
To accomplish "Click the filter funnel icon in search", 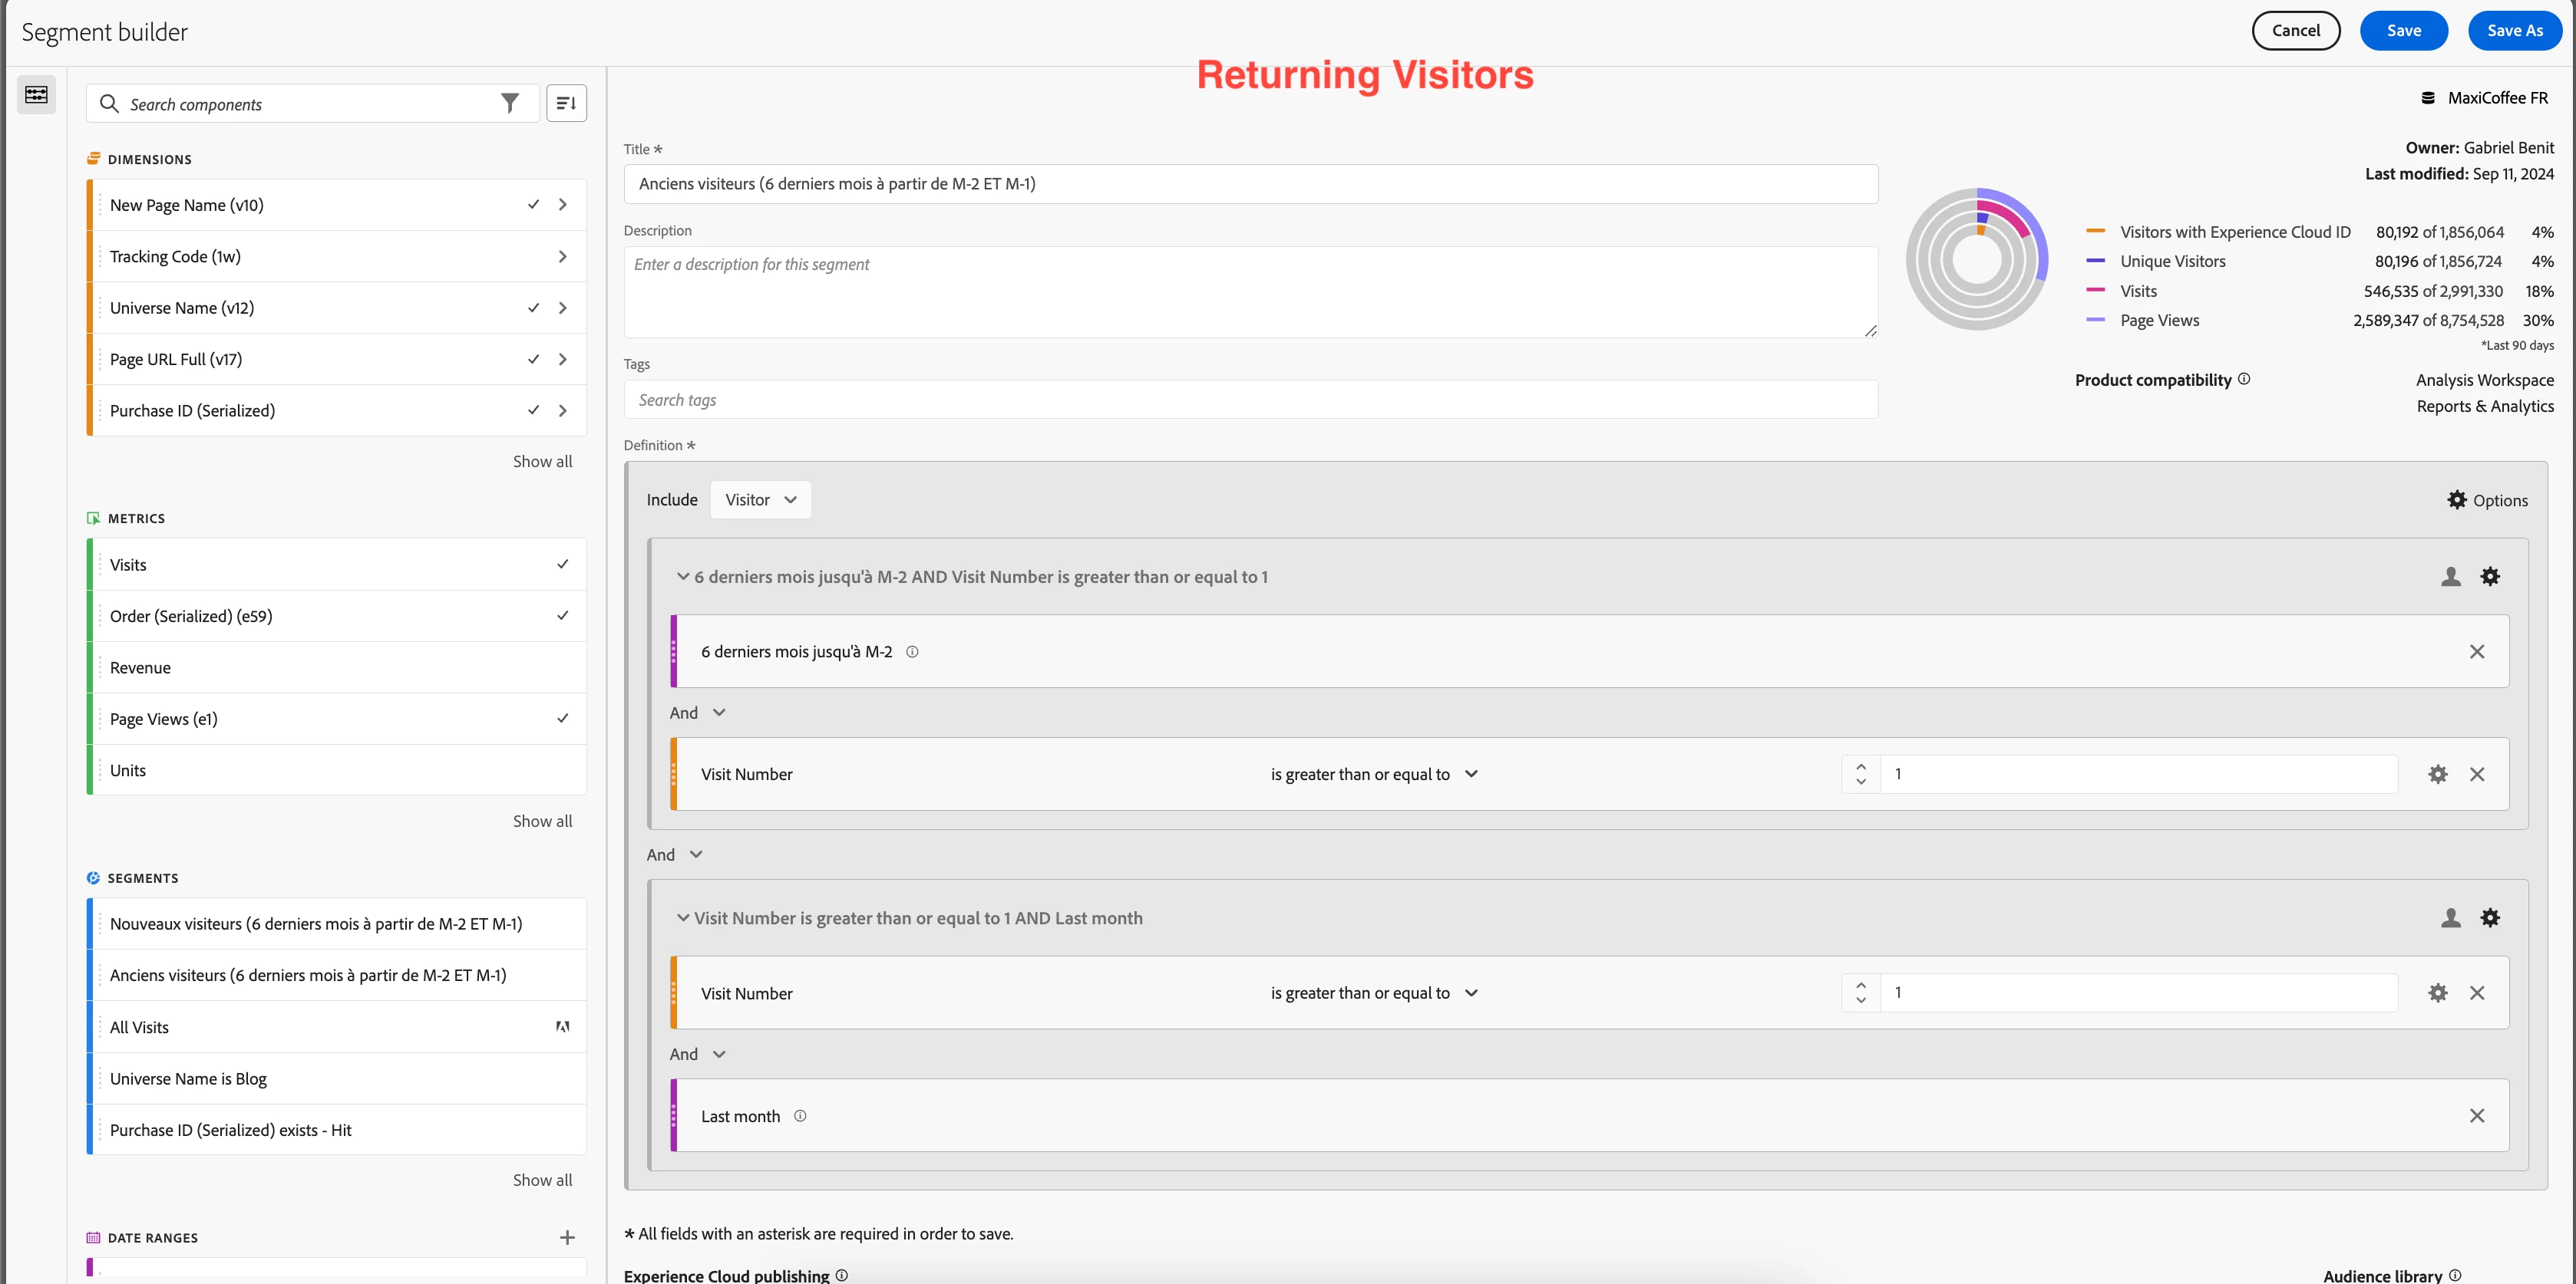I will [510, 104].
